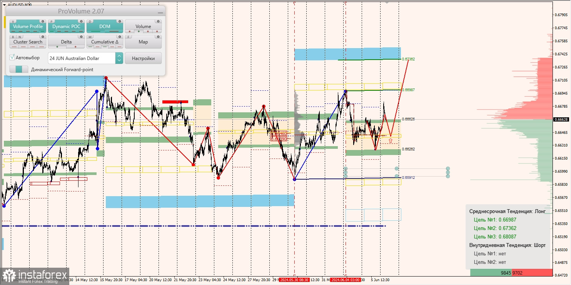The width and height of the screenshot is (571, 285).
Task: Toggle the Dynamic POC indicator
Action: [x=66, y=26]
